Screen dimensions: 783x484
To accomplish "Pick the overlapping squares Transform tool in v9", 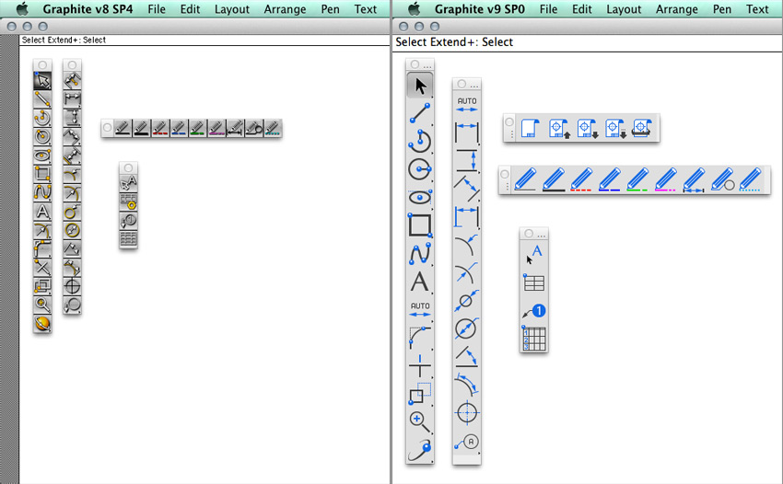I will click(420, 393).
